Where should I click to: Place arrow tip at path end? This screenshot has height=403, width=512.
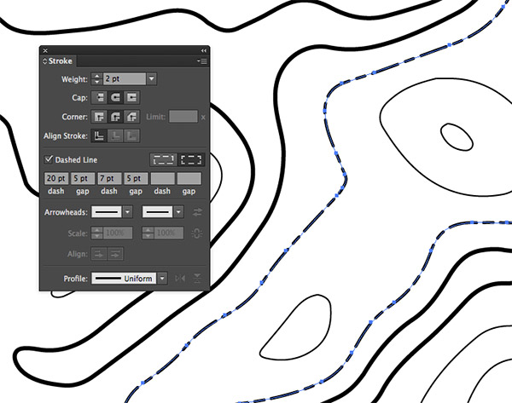coord(115,254)
